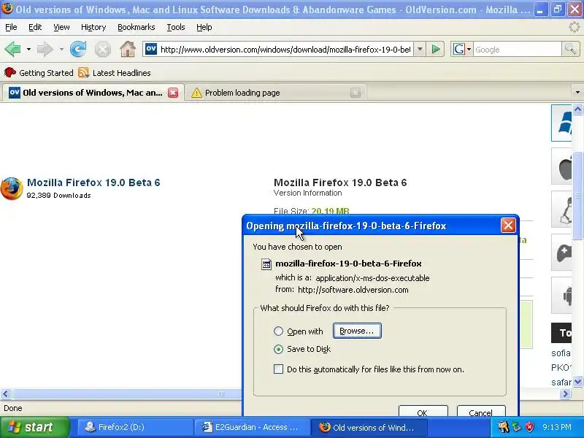The height and width of the screenshot is (438, 584).
Task: Switch to E2Guardian - Access taskbar window
Action: tap(252, 427)
